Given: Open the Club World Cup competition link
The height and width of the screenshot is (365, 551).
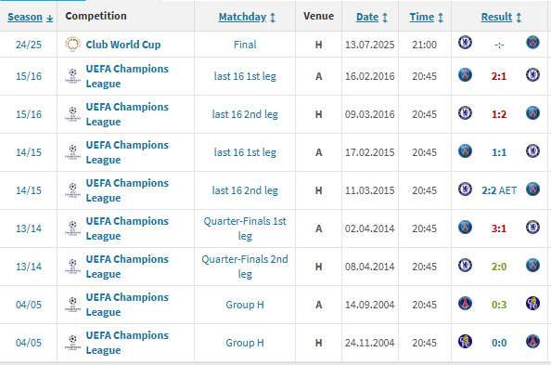Looking at the screenshot, I should (123, 45).
